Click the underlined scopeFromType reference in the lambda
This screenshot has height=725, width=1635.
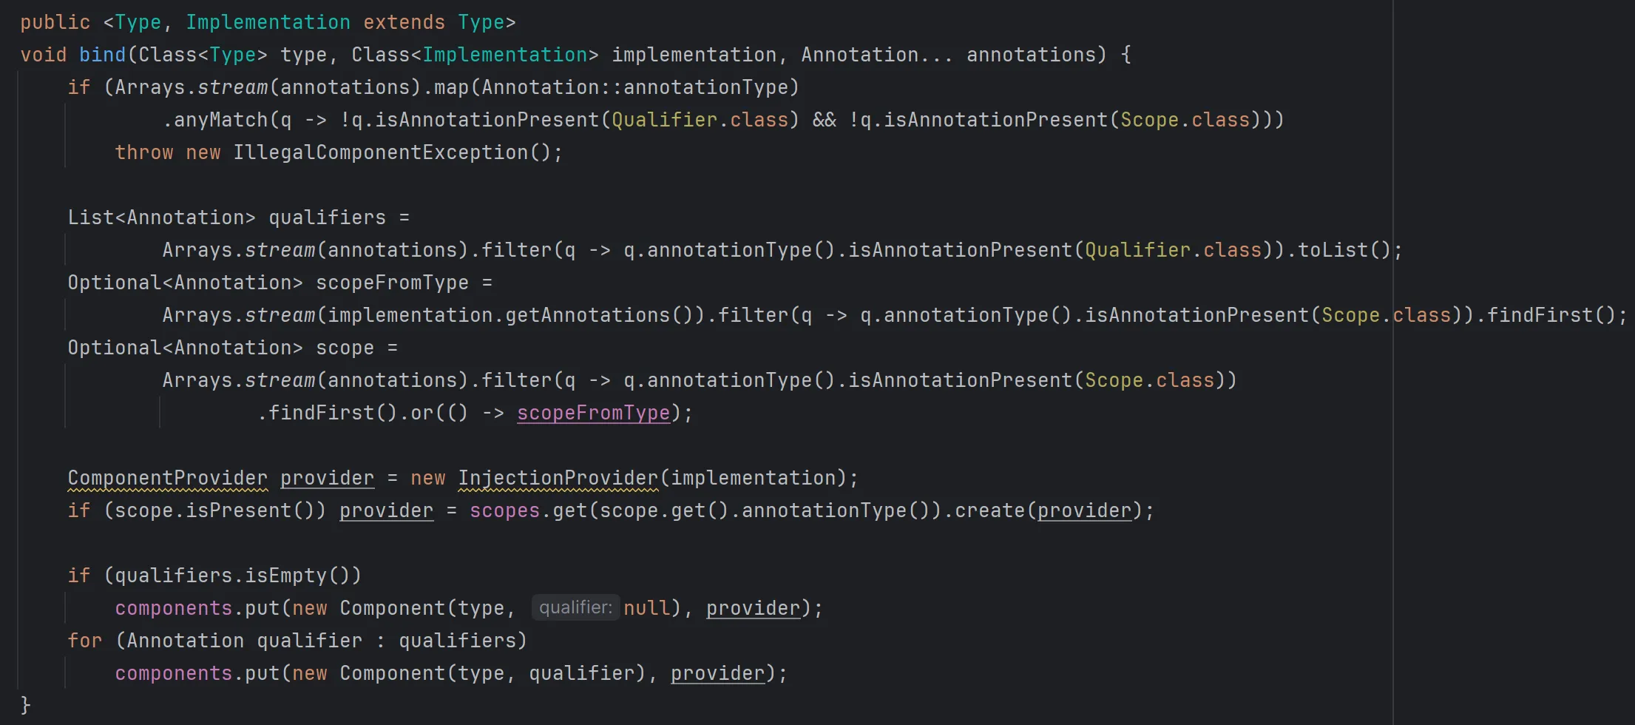pyautogui.click(x=593, y=413)
